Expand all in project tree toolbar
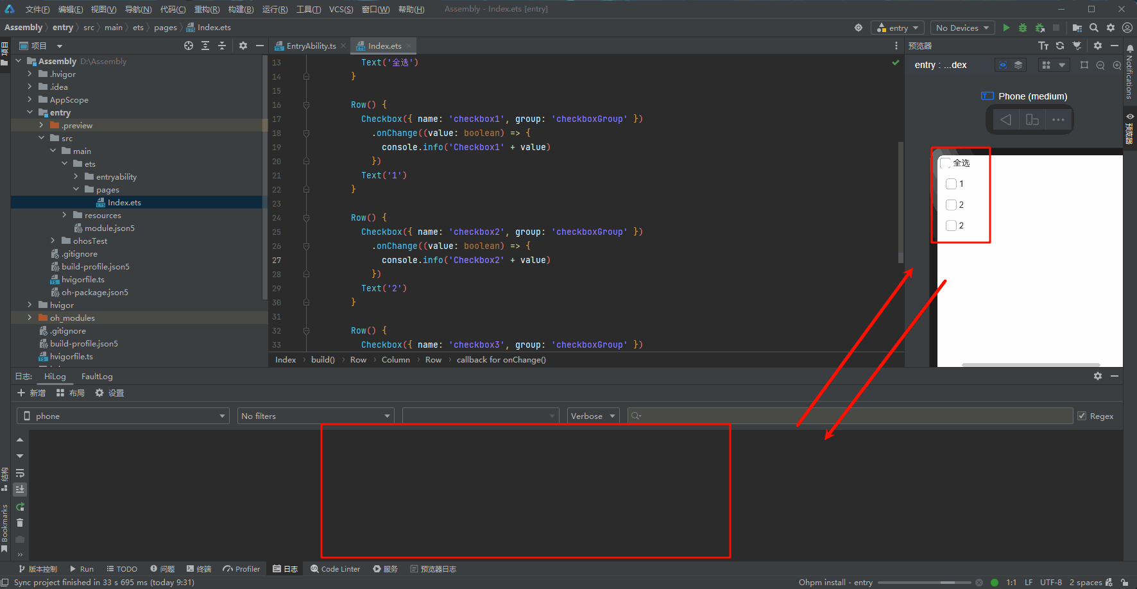1137x589 pixels. [205, 46]
